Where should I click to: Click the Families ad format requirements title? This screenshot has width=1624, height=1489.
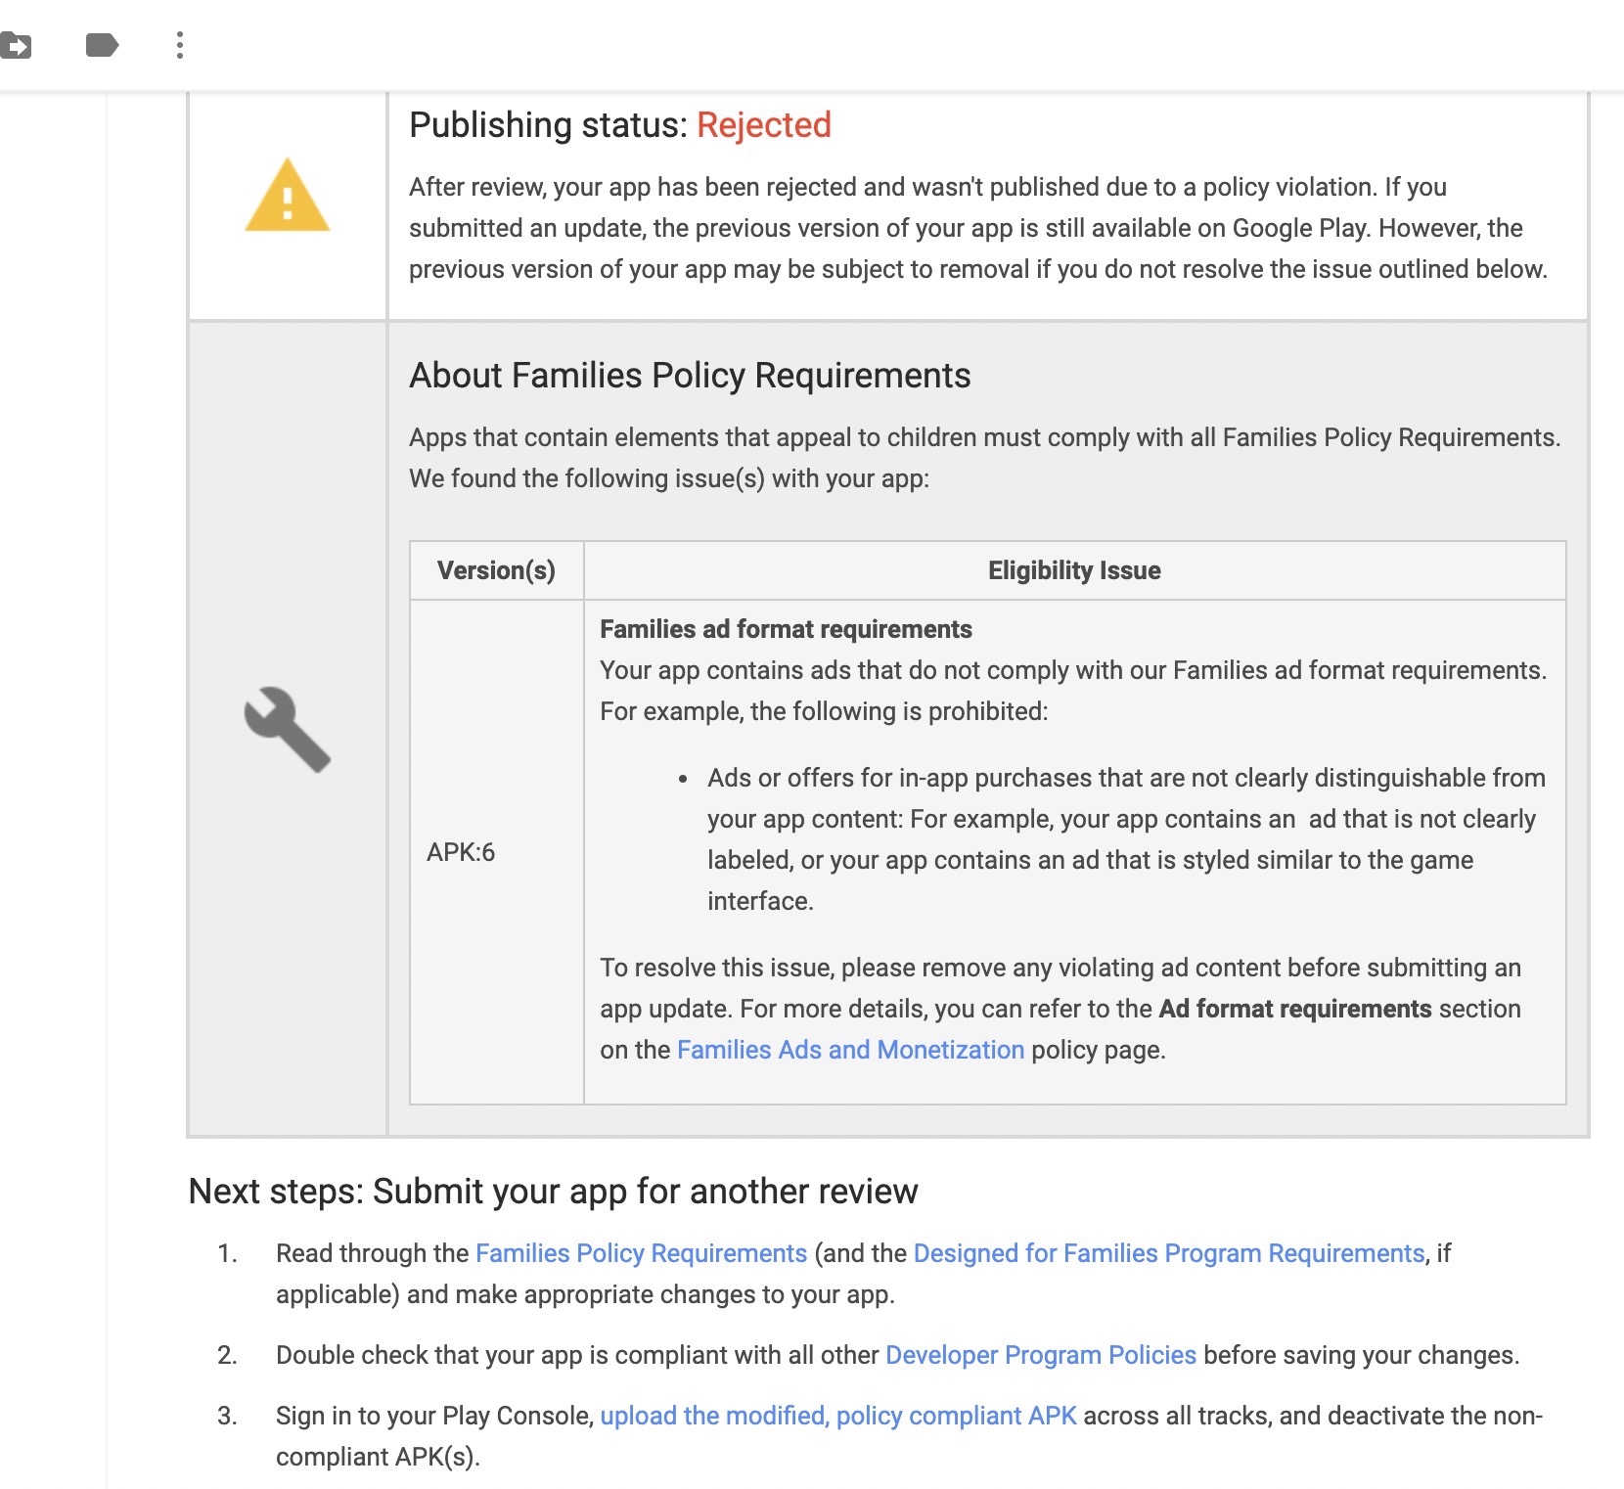coord(786,629)
